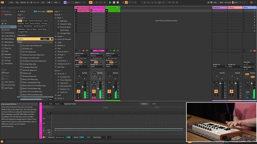Open the Cue Out dropdown on Main
This screenshot has height=144, width=257.
[249, 64]
